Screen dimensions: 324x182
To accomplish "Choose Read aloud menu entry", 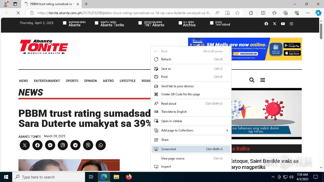I will (191, 104).
